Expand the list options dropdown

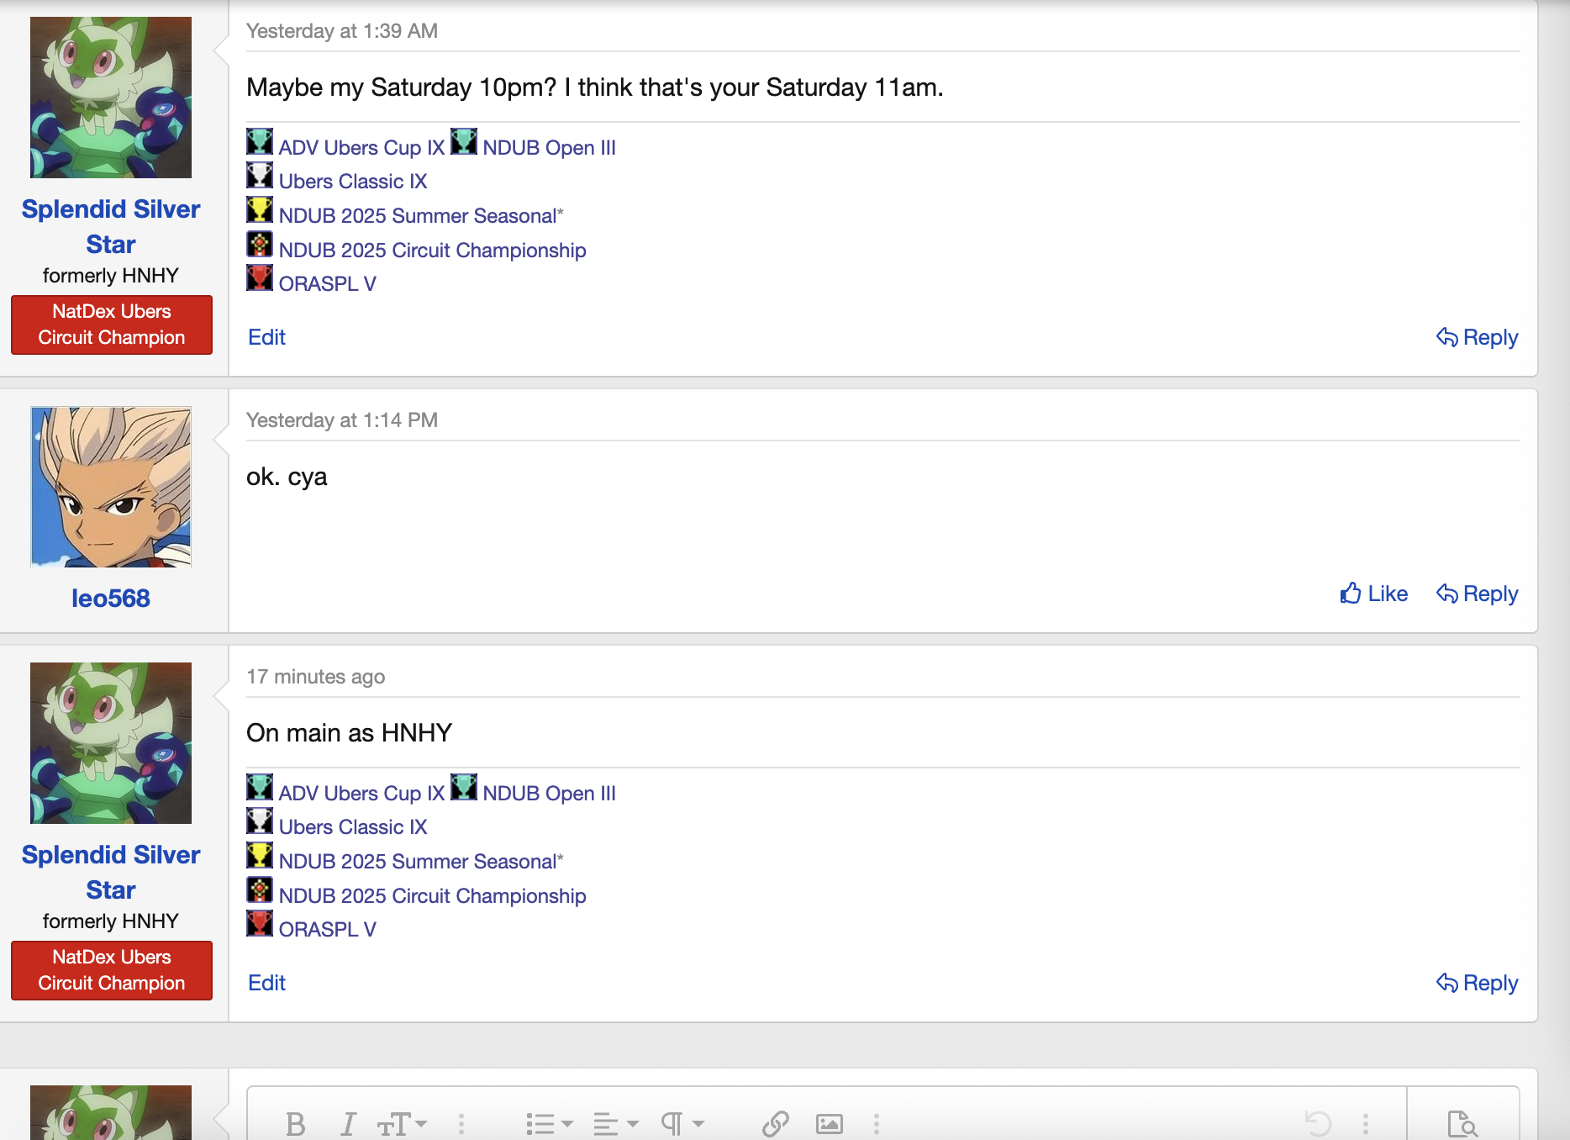(549, 1123)
